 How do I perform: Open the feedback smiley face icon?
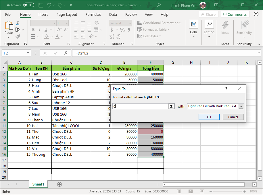(x=256, y=14)
